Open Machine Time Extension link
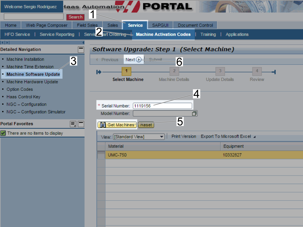 click(x=30, y=67)
